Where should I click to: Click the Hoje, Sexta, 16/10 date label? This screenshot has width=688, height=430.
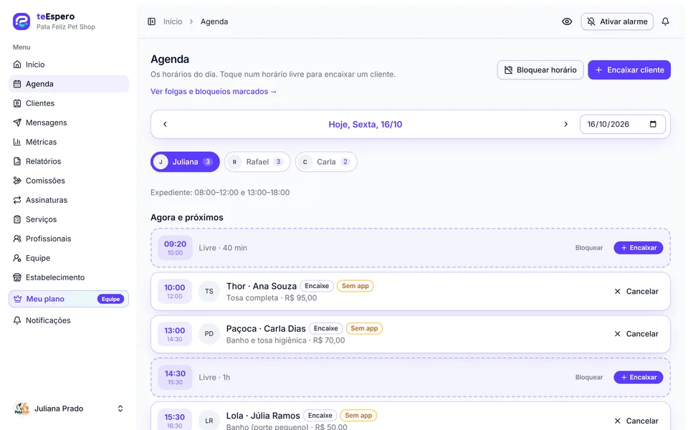(x=365, y=124)
